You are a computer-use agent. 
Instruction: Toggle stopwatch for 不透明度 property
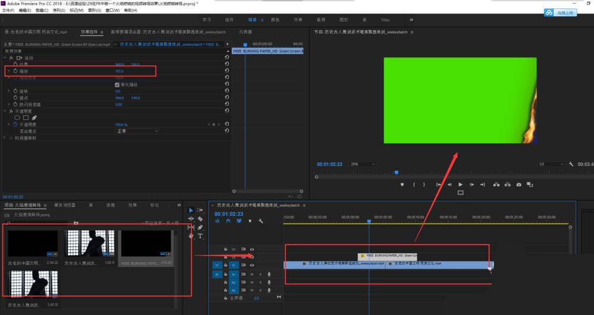(x=15, y=125)
